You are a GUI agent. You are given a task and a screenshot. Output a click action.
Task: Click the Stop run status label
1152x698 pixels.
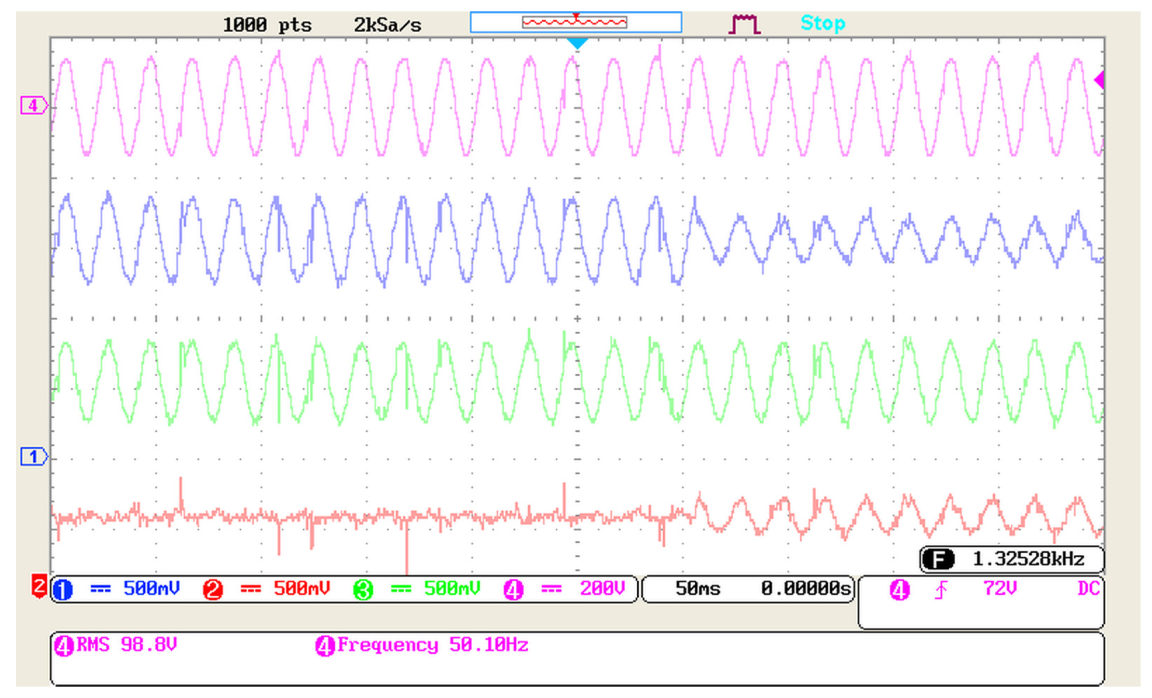(x=822, y=23)
